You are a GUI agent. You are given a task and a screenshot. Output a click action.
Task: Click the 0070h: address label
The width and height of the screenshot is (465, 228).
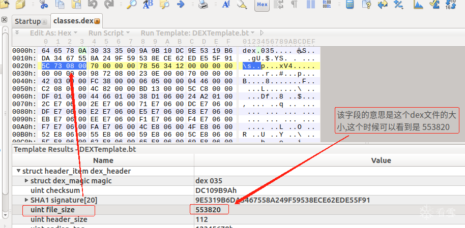point(23,104)
